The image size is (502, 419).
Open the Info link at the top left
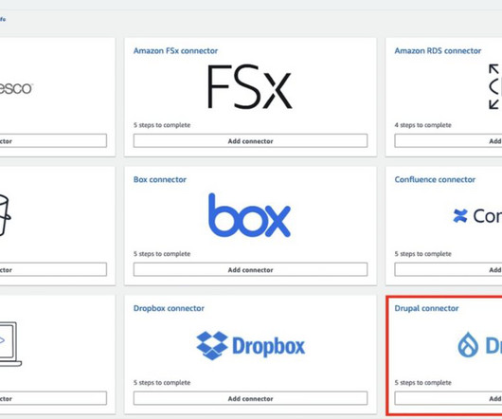[x=3, y=19]
